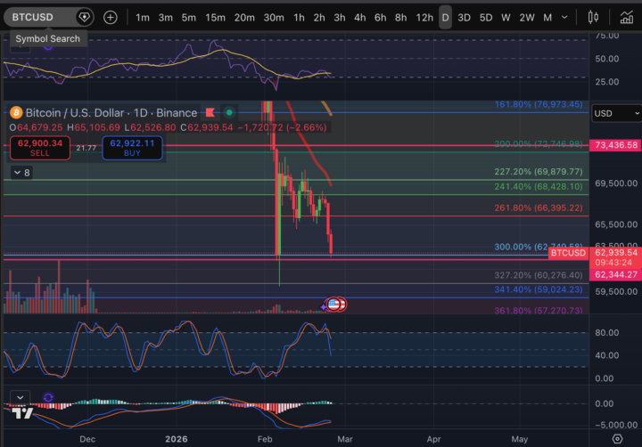Open the USD currency dropdown
Image resolution: width=642 pixels, height=447 pixels.
tap(616, 113)
